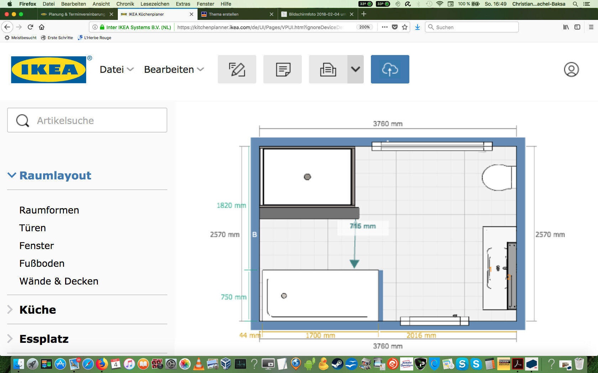598x373 pixels.
Task: Click the blue cloud upload save button
Action: pyautogui.click(x=390, y=69)
